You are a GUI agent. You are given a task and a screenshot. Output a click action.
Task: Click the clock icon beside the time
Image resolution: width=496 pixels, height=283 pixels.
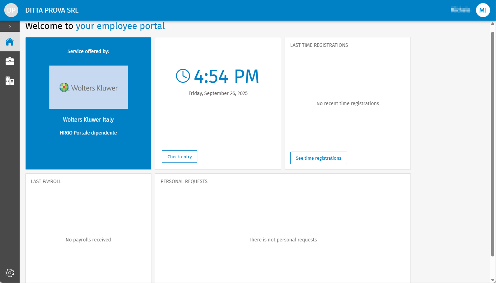pos(183,76)
